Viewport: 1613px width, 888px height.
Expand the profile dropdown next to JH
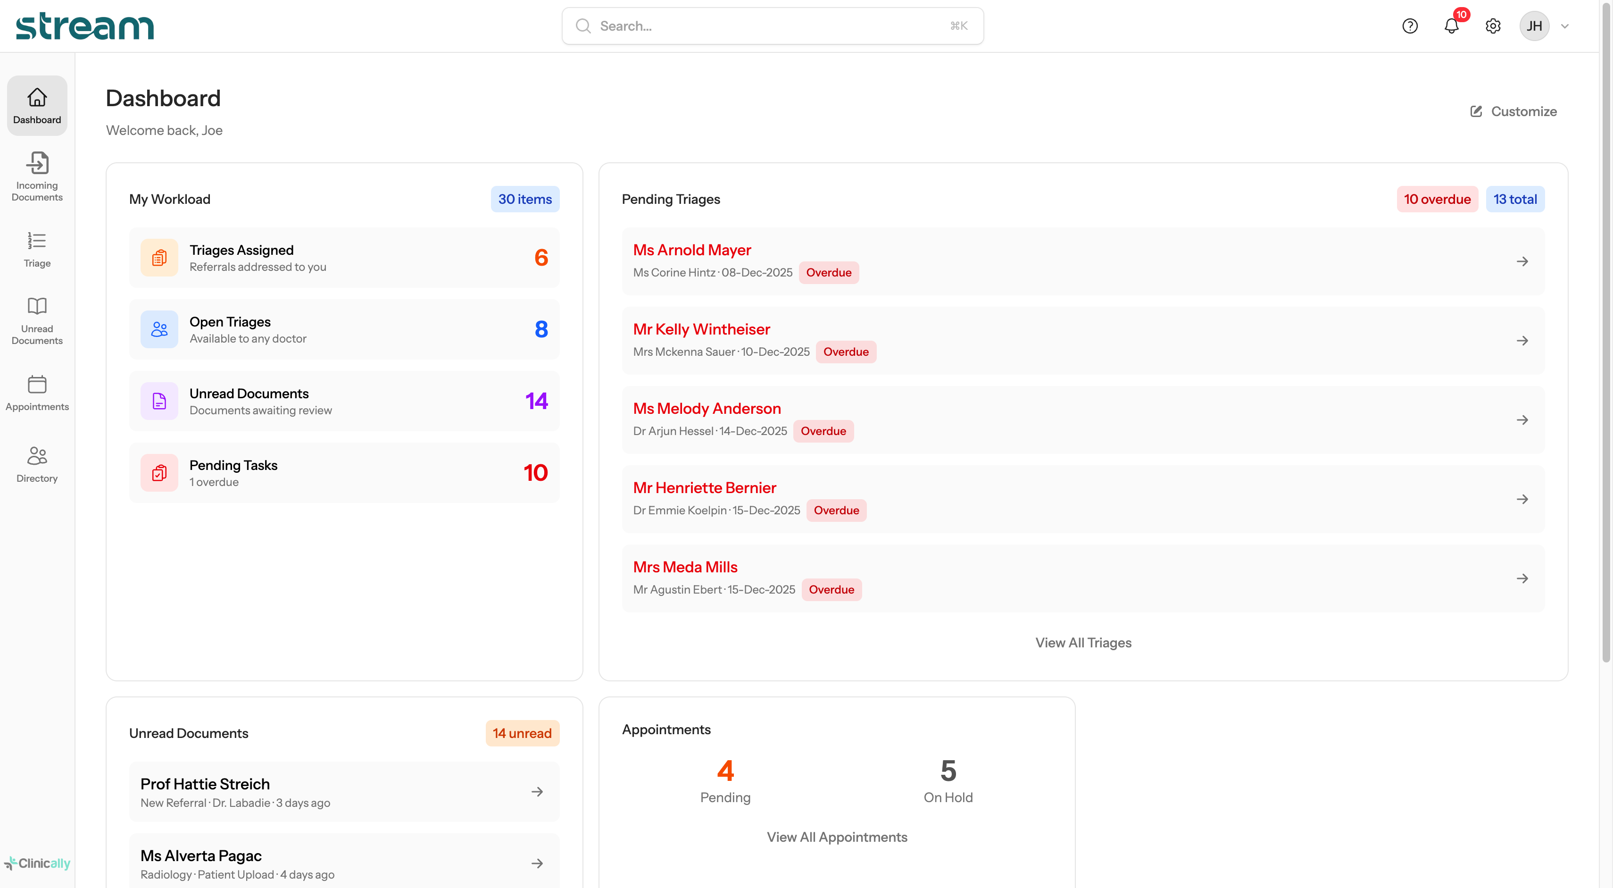tap(1565, 25)
